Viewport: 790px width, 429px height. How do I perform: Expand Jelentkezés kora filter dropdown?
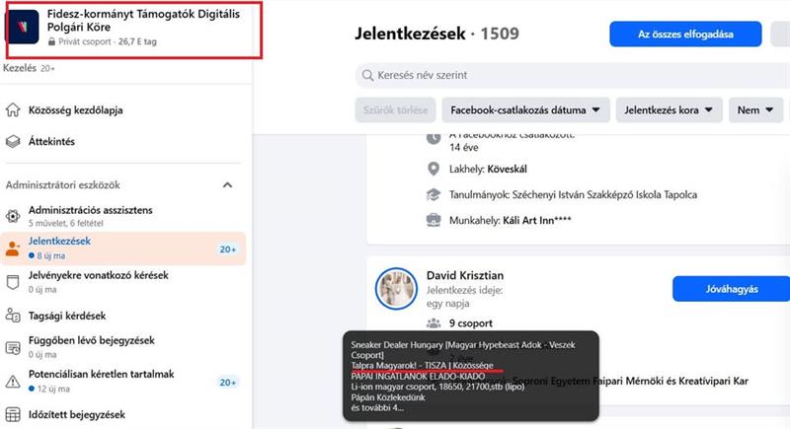pos(670,109)
